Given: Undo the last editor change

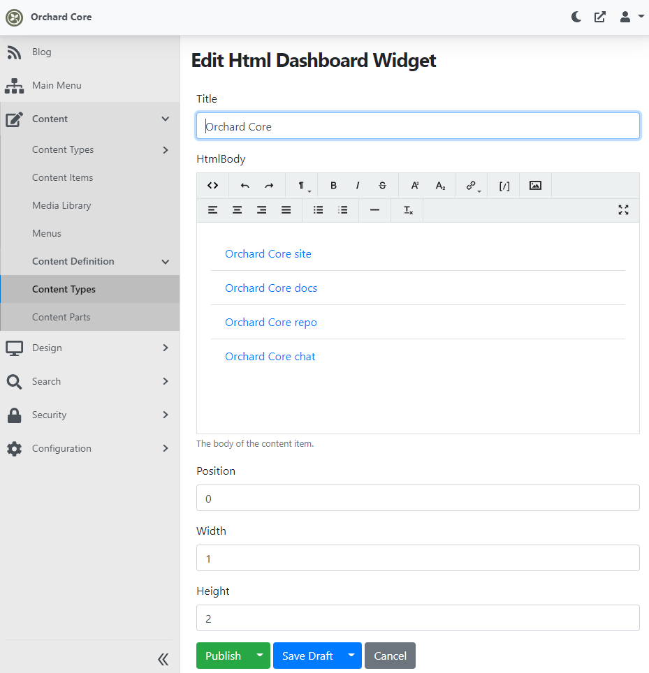Looking at the screenshot, I should 245,186.
